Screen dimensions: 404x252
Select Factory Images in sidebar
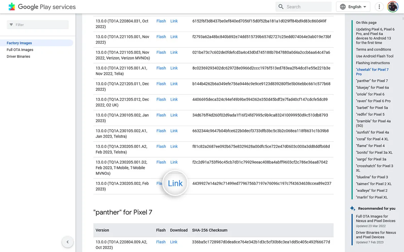(x=19, y=43)
